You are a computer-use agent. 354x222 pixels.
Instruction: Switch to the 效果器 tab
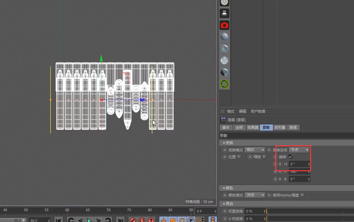click(252, 128)
